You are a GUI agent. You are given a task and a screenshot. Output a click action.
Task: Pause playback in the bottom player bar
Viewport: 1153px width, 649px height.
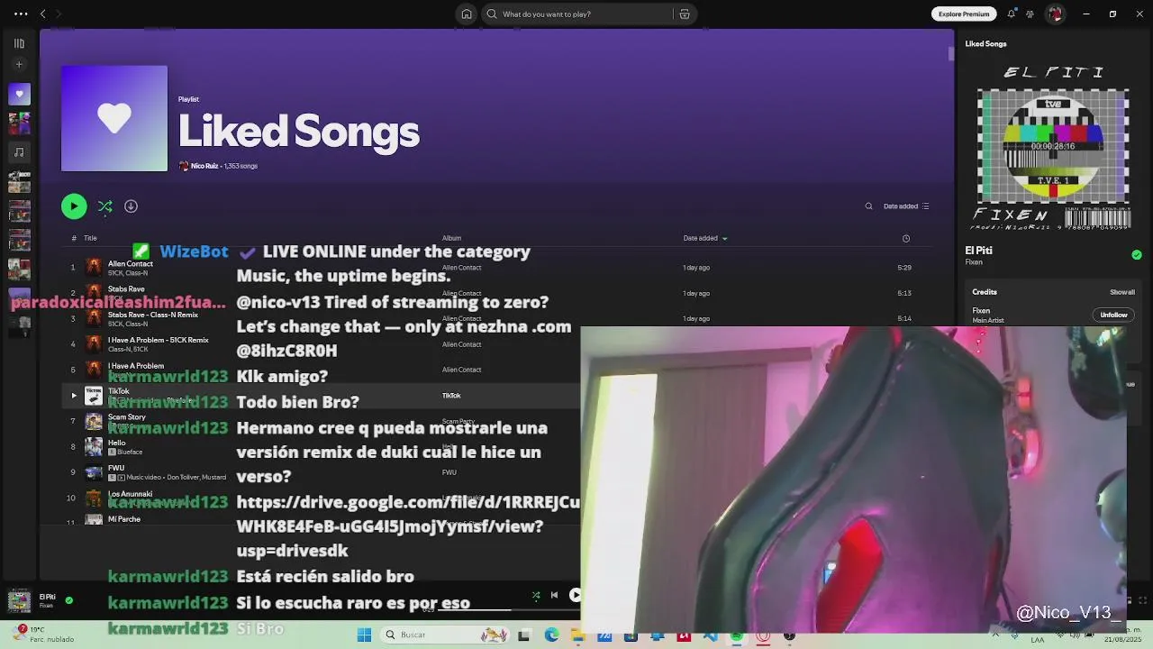point(576,595)
